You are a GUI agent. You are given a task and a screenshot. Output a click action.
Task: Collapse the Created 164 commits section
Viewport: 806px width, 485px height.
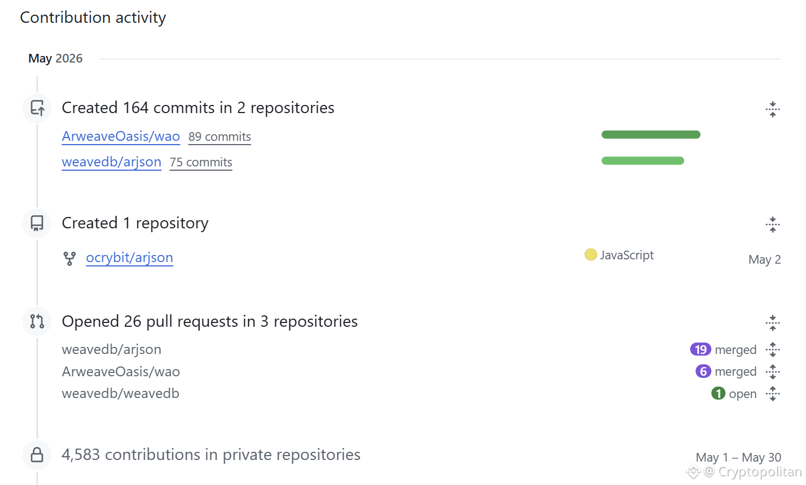[772, 109]
